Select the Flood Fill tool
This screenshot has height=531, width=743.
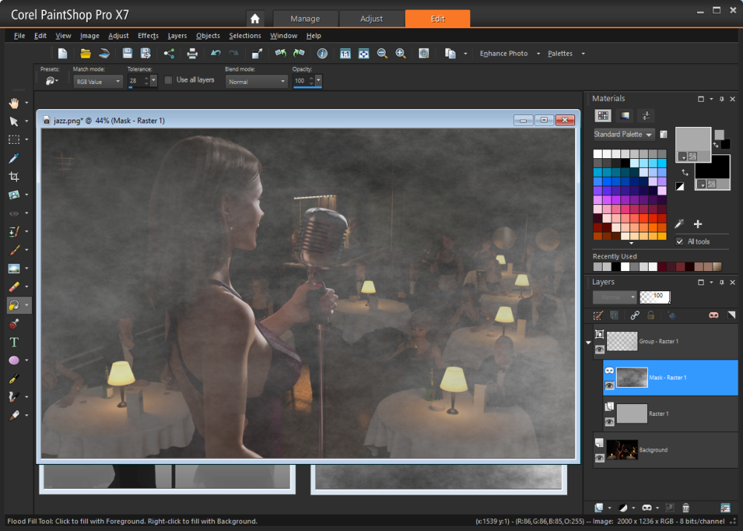(x=14, y=305)
